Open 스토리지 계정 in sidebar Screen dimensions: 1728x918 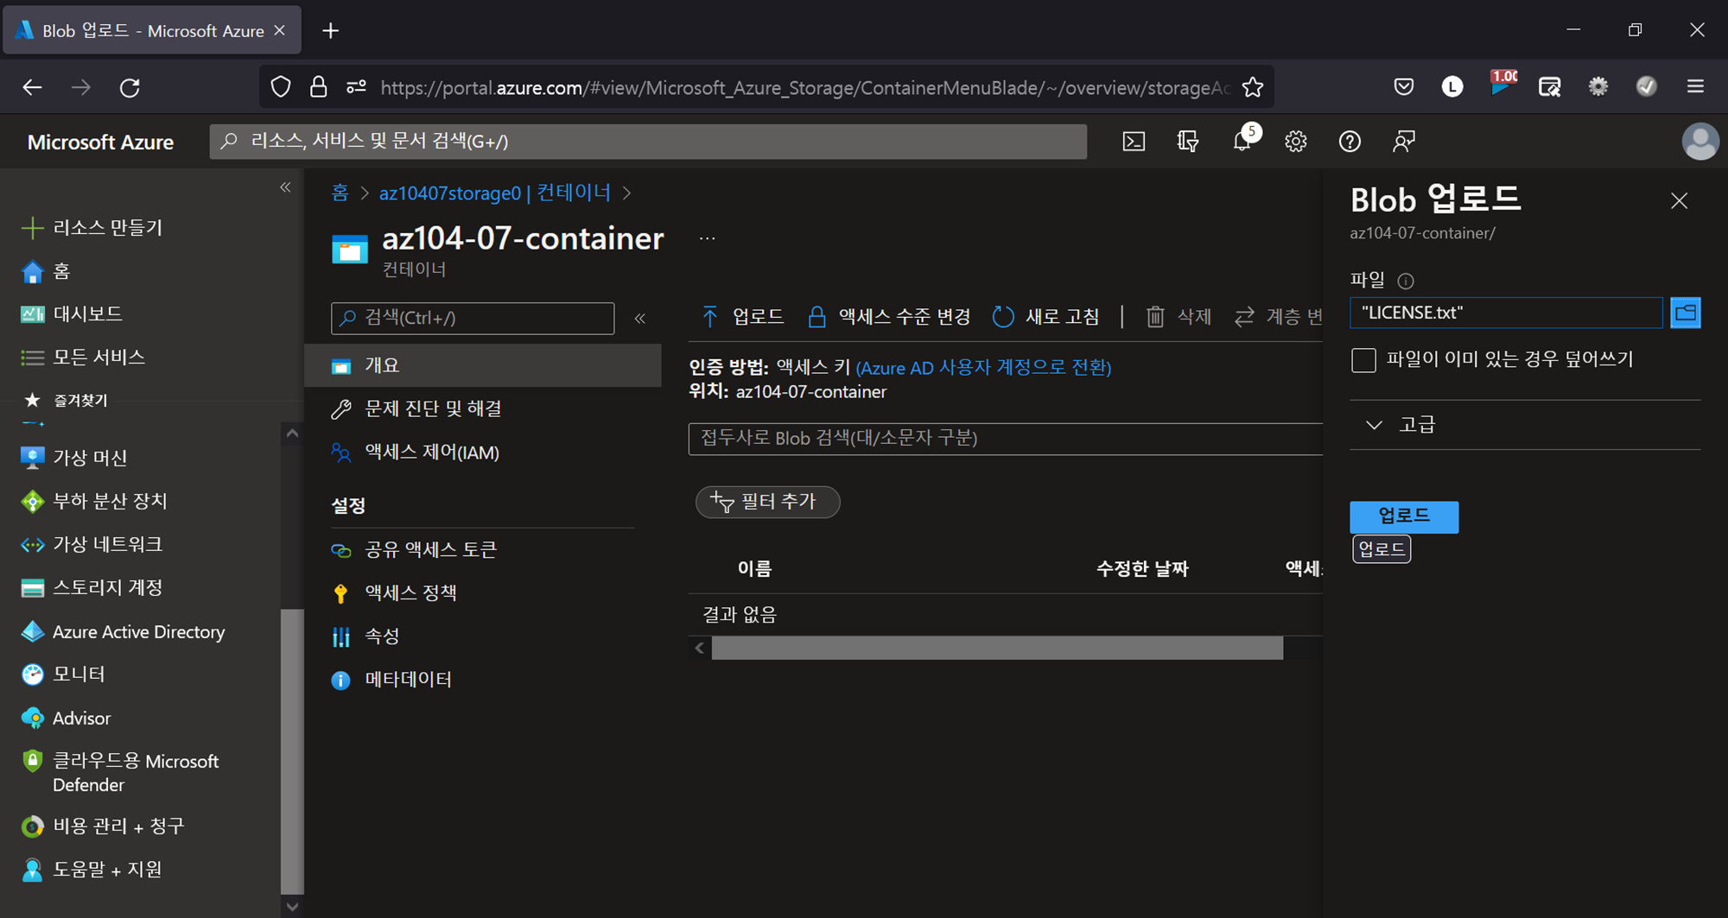point(91,587)
